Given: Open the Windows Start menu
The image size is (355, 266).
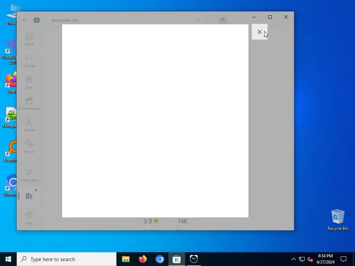Looking at the screenshot, I should 8,259.
